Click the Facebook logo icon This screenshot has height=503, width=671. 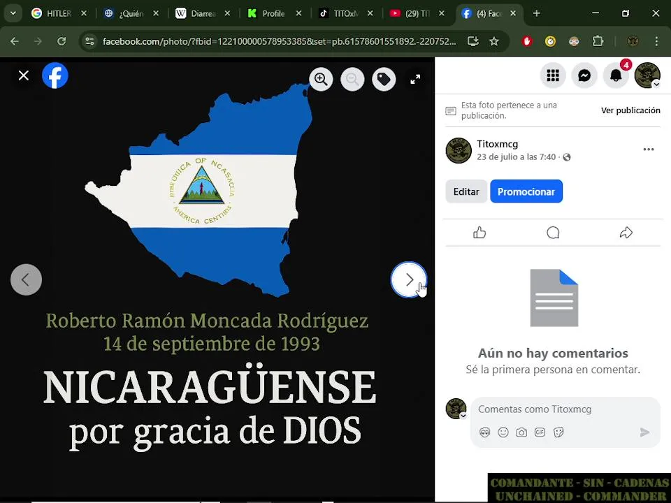[x=55, y=75]
